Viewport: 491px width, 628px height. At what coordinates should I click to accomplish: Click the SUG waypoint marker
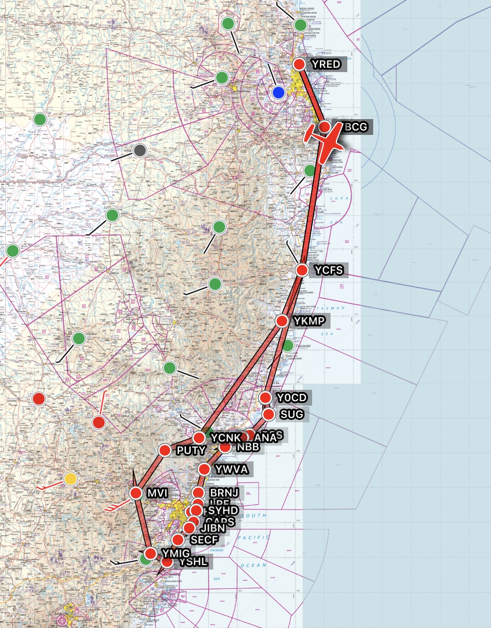269,414
